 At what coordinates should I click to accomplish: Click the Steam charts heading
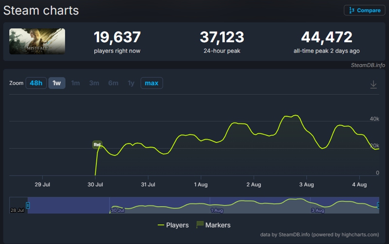pos(41,10)
